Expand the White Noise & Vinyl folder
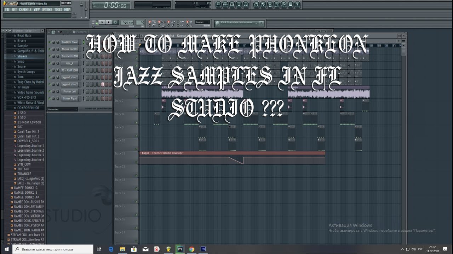The height and width of the screenshot is (254, 453). pyautogui.click(x=30, y=103)
